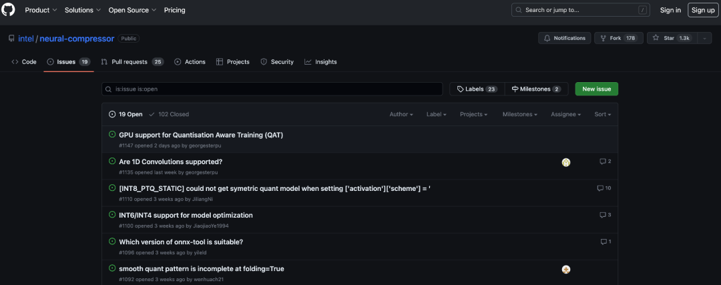Click assignee avatar on smooth quant issue
721x285 pixels.
pos(566,270)
